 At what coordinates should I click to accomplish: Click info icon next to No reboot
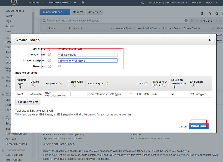[x=50, y=66]
